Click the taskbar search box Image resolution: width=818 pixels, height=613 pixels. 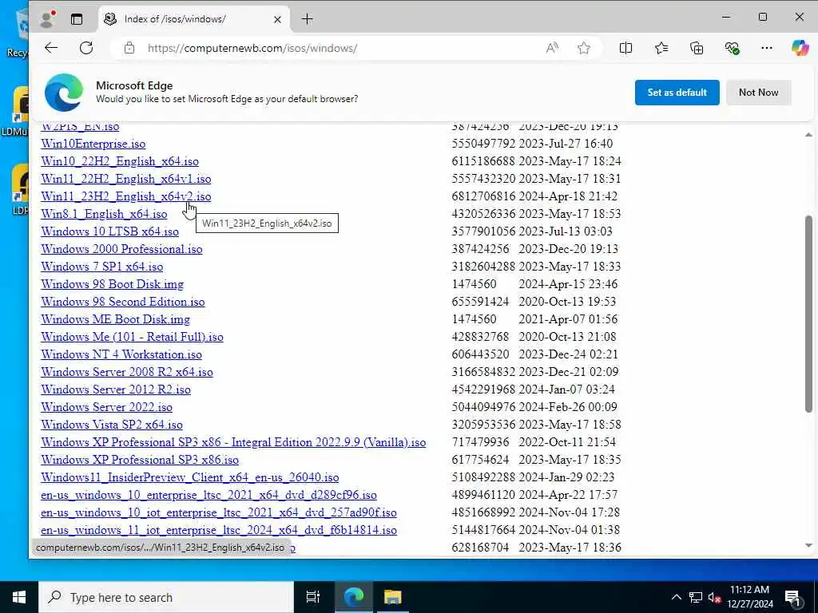tap(166, 597)
